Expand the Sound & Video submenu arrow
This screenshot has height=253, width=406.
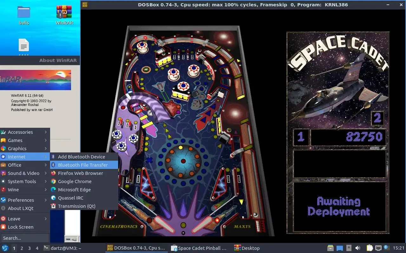pos(46,173)
